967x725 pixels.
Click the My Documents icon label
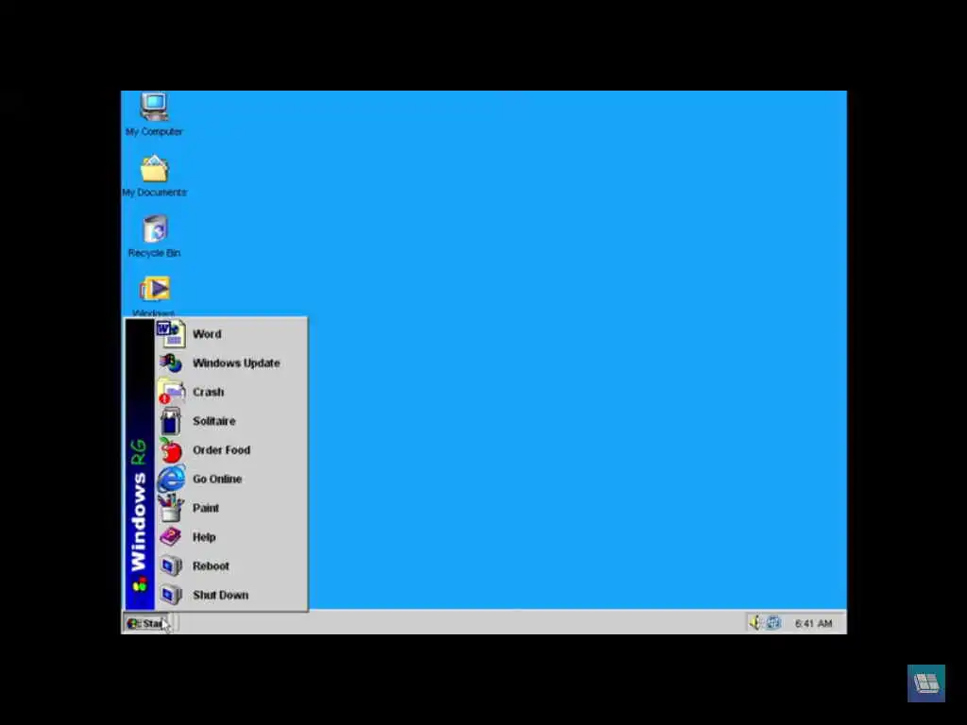154,193
